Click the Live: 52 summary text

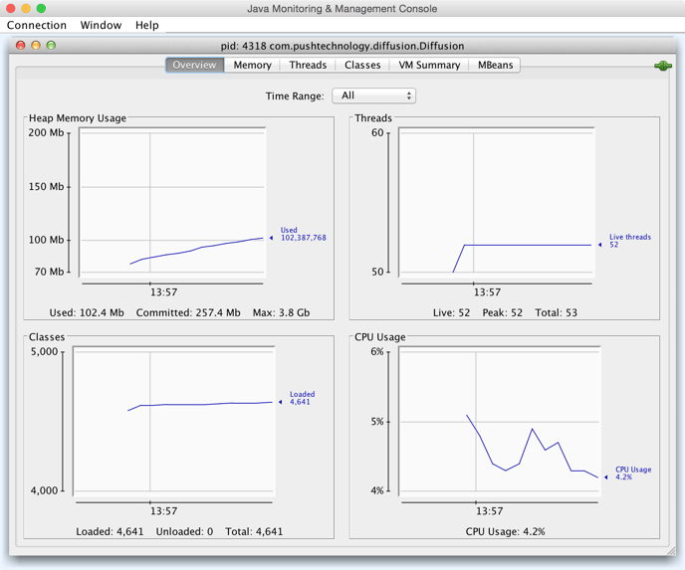(451, 313)
